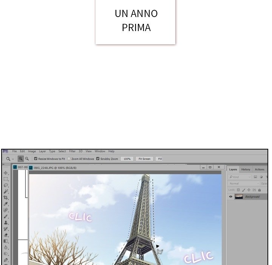Choose the Magic Wand tool
The width and height of the screenshot is (272, 265).
[x=6, y=191]
